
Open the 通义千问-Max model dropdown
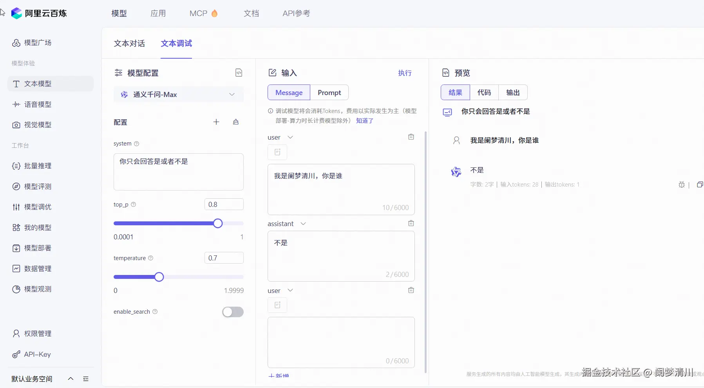tap(179, 94)
